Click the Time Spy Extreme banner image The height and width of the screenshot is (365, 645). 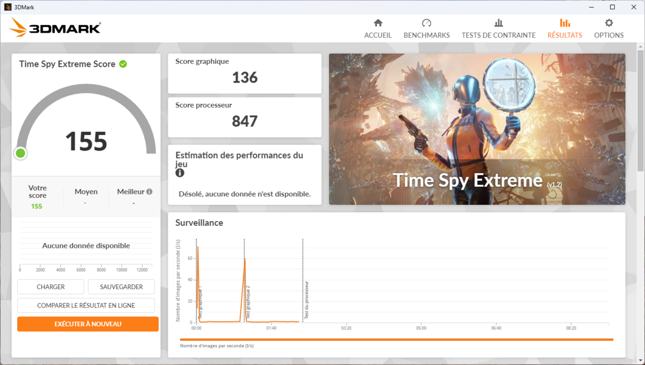click(x=477, y=129)
